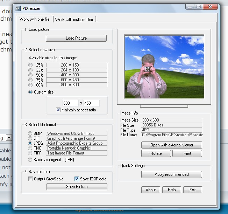
Task: Select the 100% size option
Action: tap(30, 85)
